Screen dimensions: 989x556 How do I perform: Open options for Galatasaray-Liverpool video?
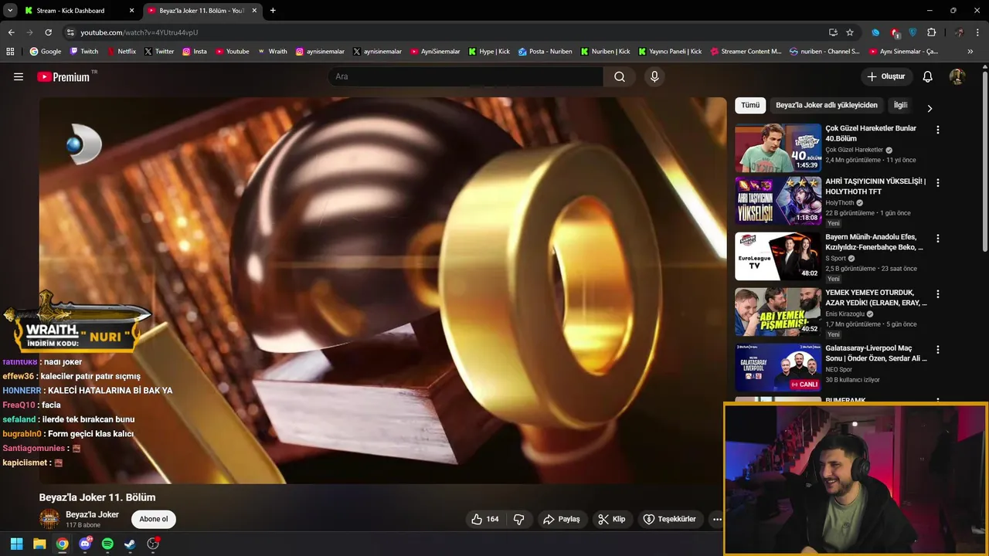(938, 350)
